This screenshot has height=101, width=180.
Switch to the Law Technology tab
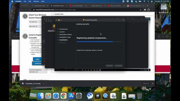(78, 6)
